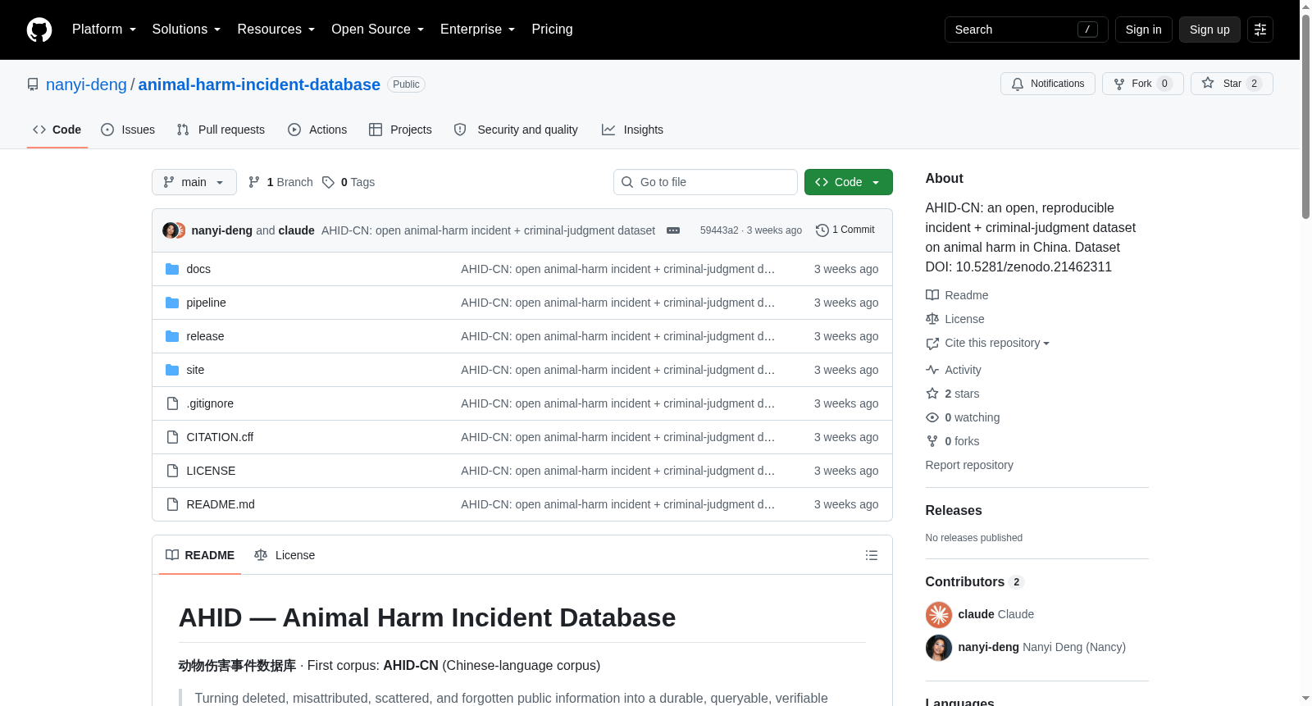Open the pipeline folder name

tap(206, 303)
